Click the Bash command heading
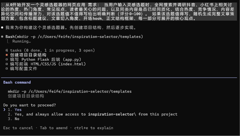The image size is (240, 136). tap(17, 82)
